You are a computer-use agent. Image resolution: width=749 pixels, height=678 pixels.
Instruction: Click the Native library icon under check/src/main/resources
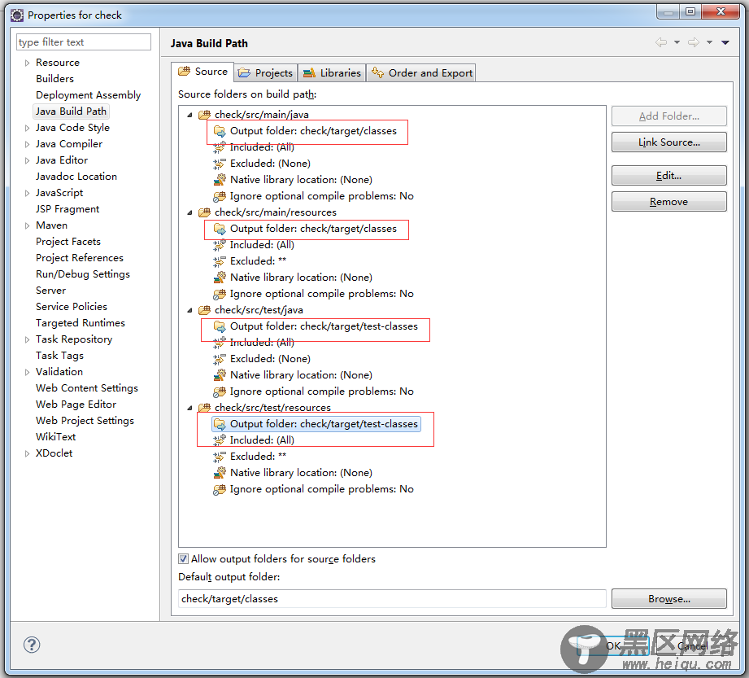[220, 278]
